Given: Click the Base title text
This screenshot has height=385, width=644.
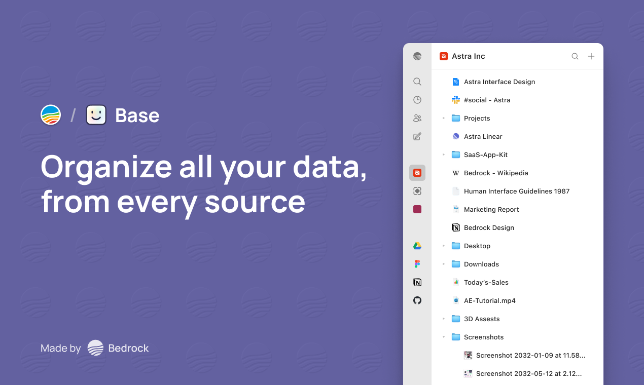Looking at the screenshot, I should point(137,115).
